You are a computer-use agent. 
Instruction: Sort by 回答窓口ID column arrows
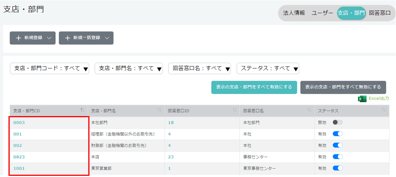coord(234,111)
